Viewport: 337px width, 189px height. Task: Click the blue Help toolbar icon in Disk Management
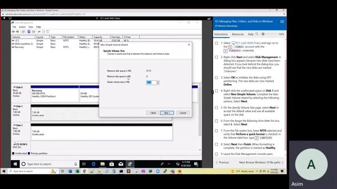(x=29, y=31)
